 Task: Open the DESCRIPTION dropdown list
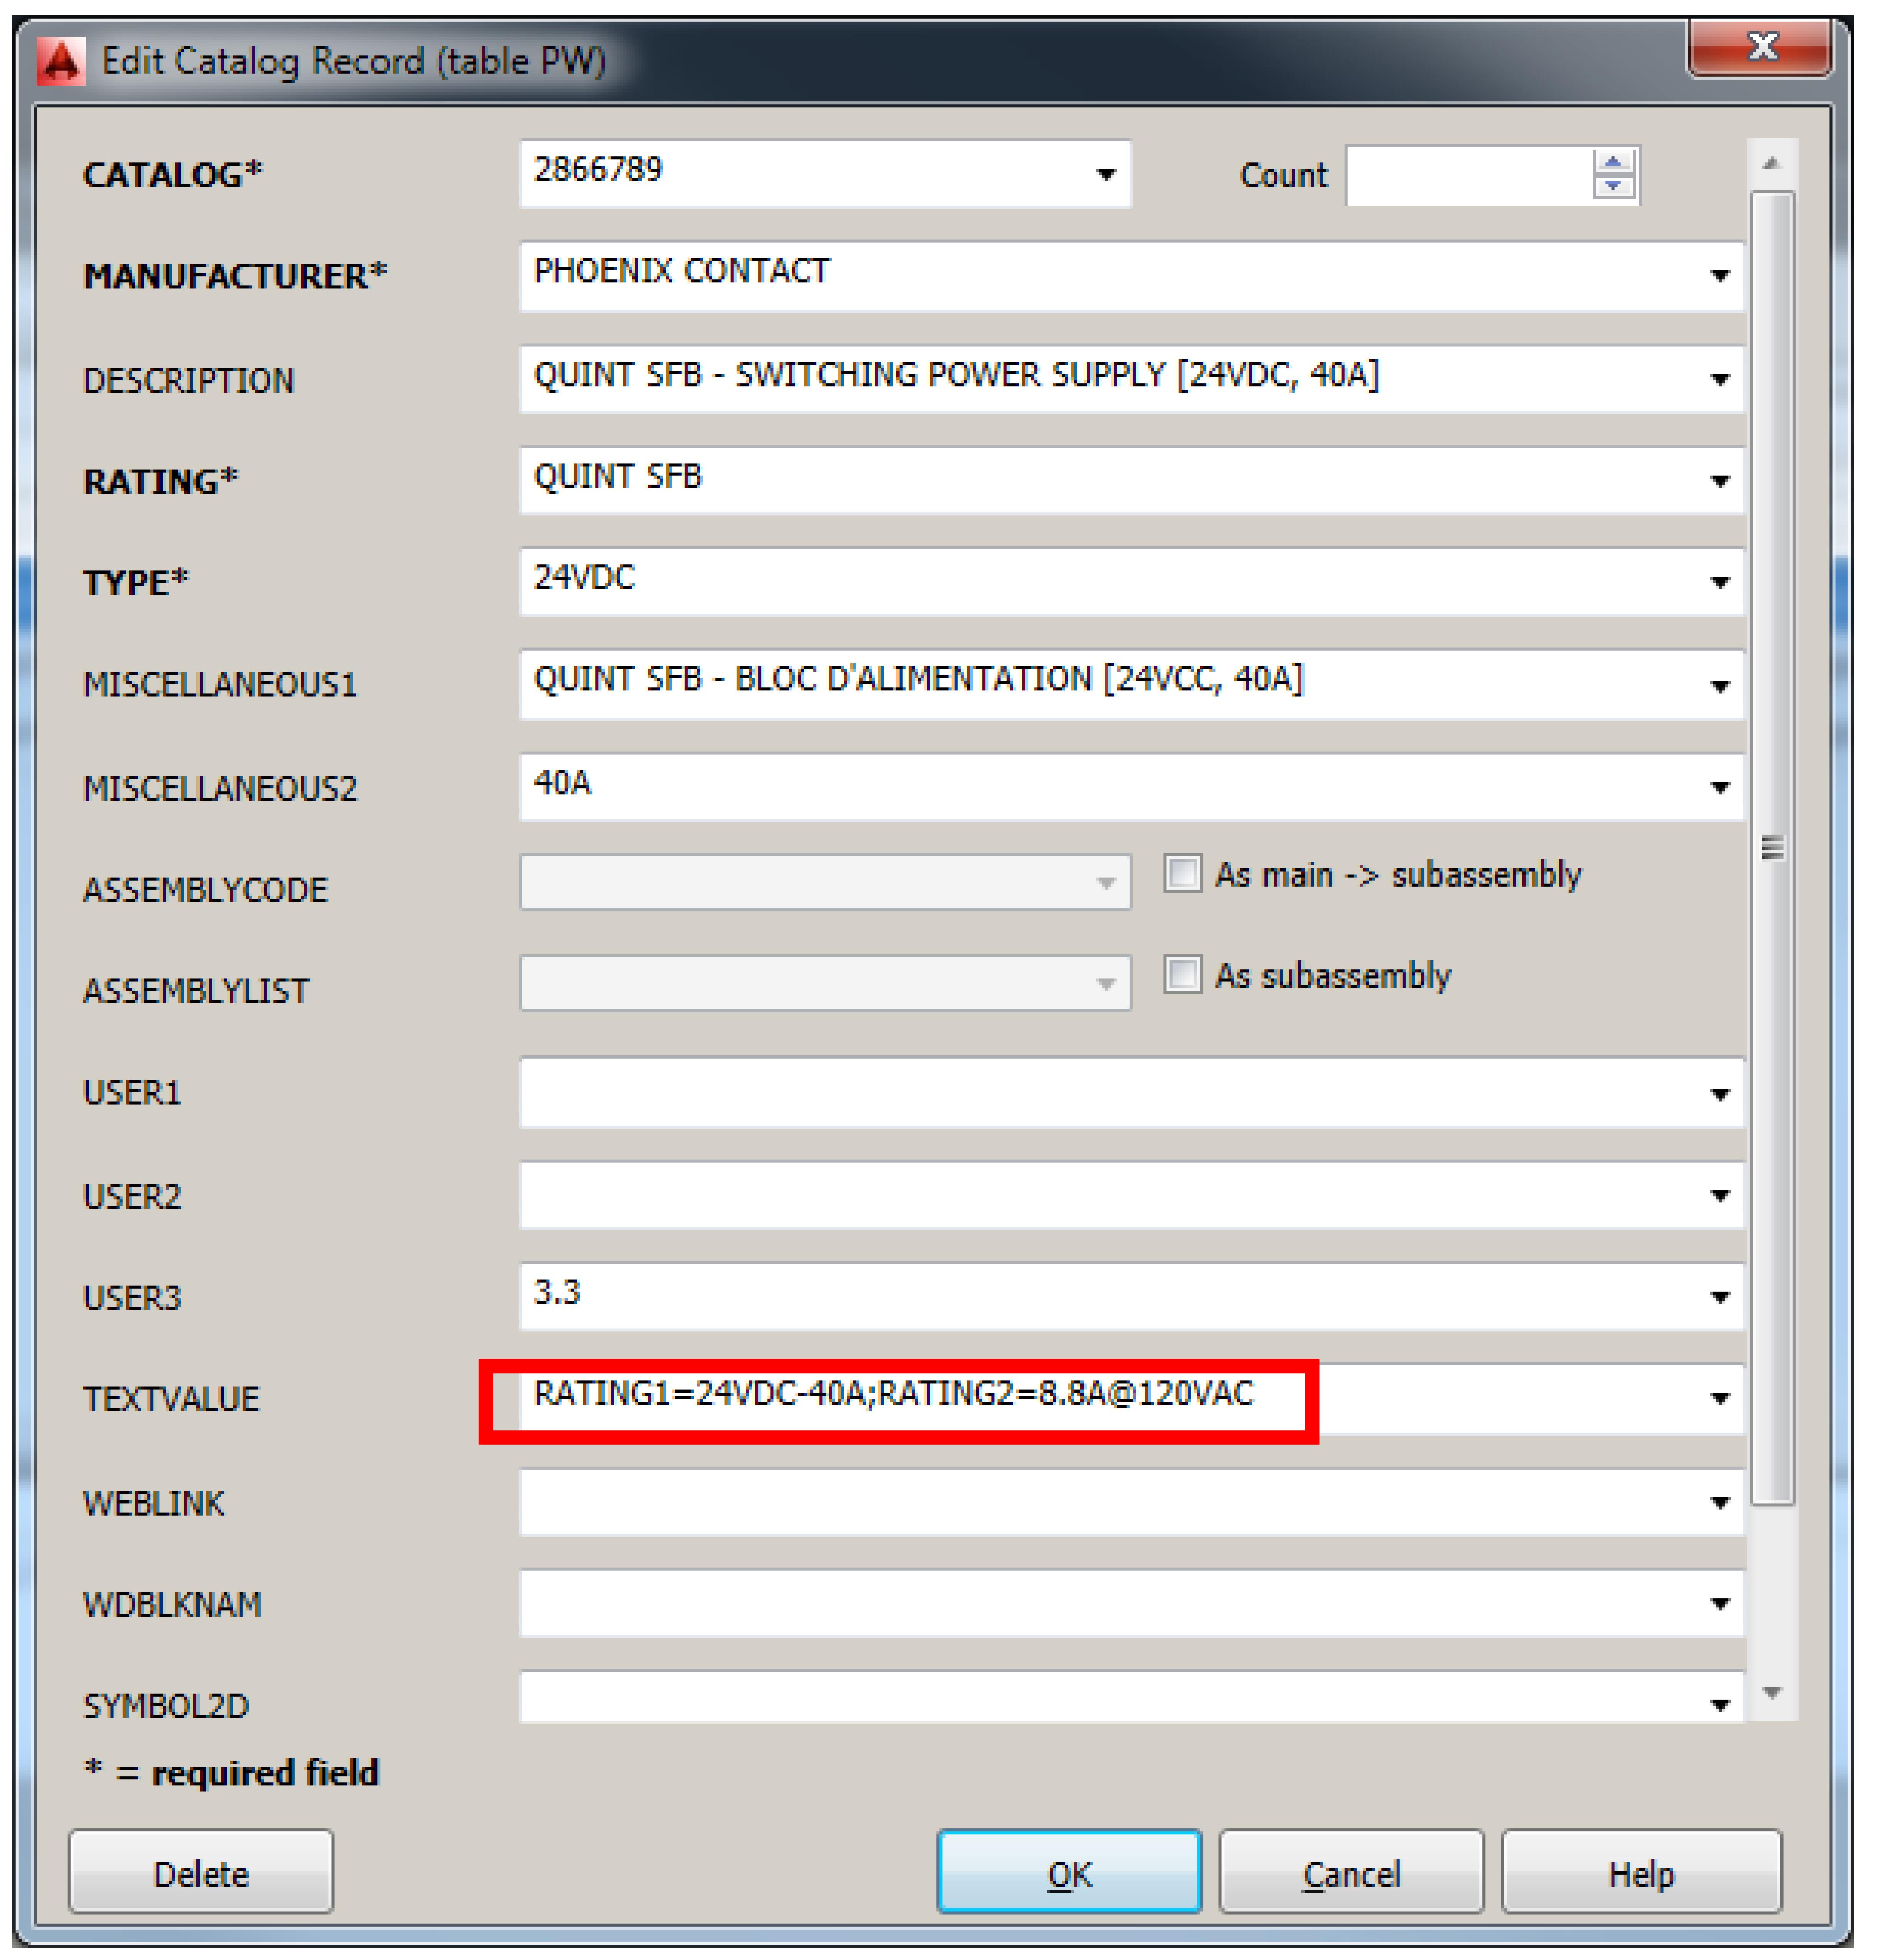tap(1719, 379)
